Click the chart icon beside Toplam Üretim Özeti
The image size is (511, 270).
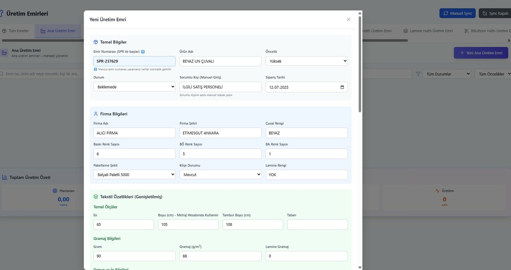tap(5, 177)
